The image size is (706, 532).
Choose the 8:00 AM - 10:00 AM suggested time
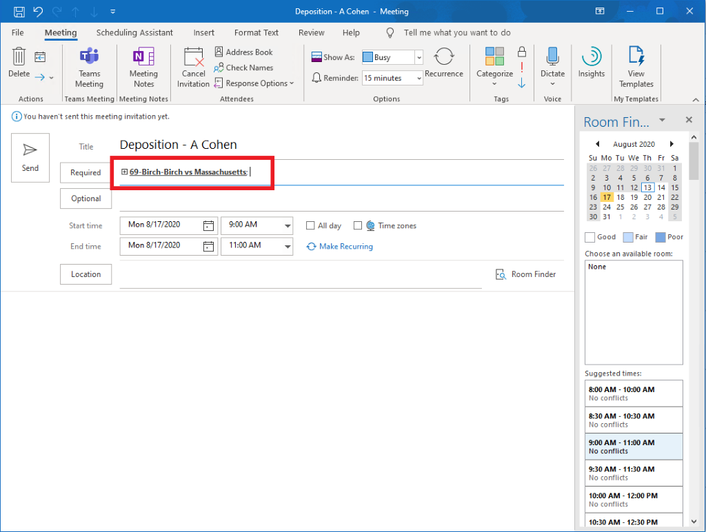[x=634, y=393]
